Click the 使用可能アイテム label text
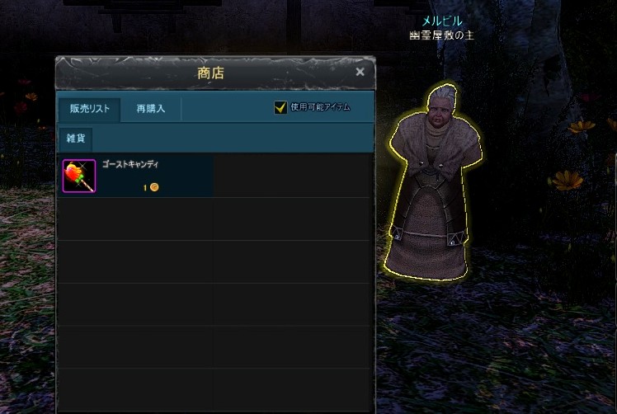 click(320, 107)
